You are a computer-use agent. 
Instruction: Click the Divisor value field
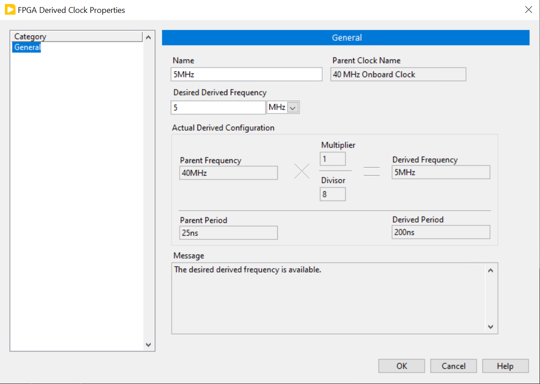(332, 194)
